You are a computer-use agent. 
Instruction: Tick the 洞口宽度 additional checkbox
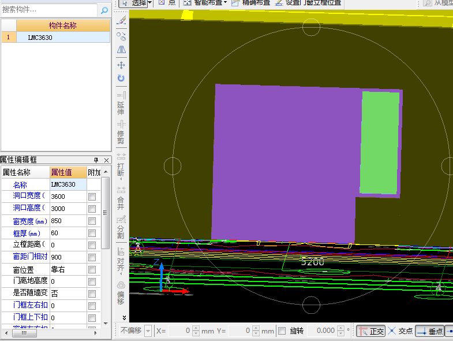[92, 197]
